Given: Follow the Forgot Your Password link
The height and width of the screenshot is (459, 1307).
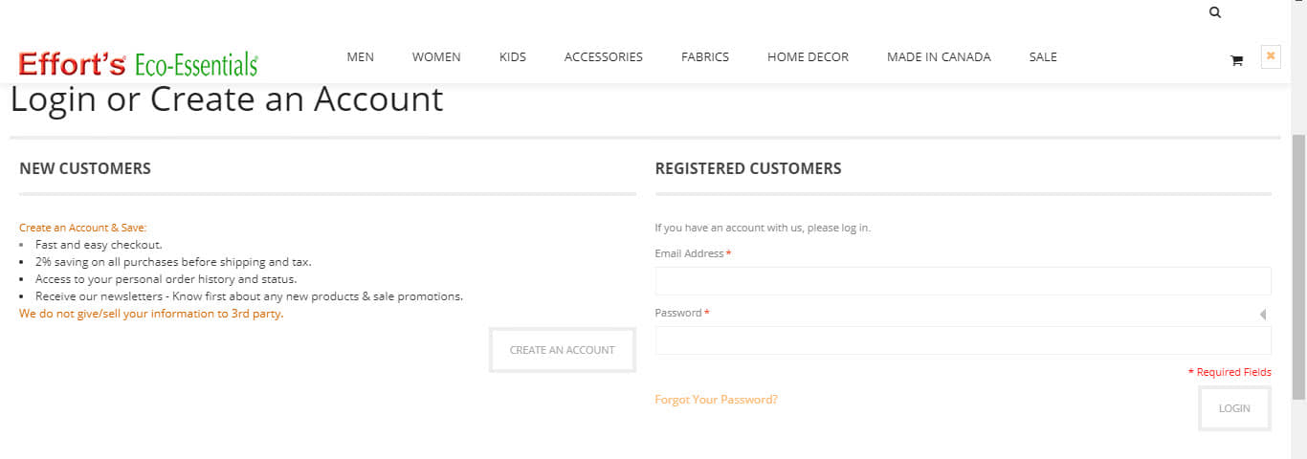Looking at the screenshot, I should 716,400.
